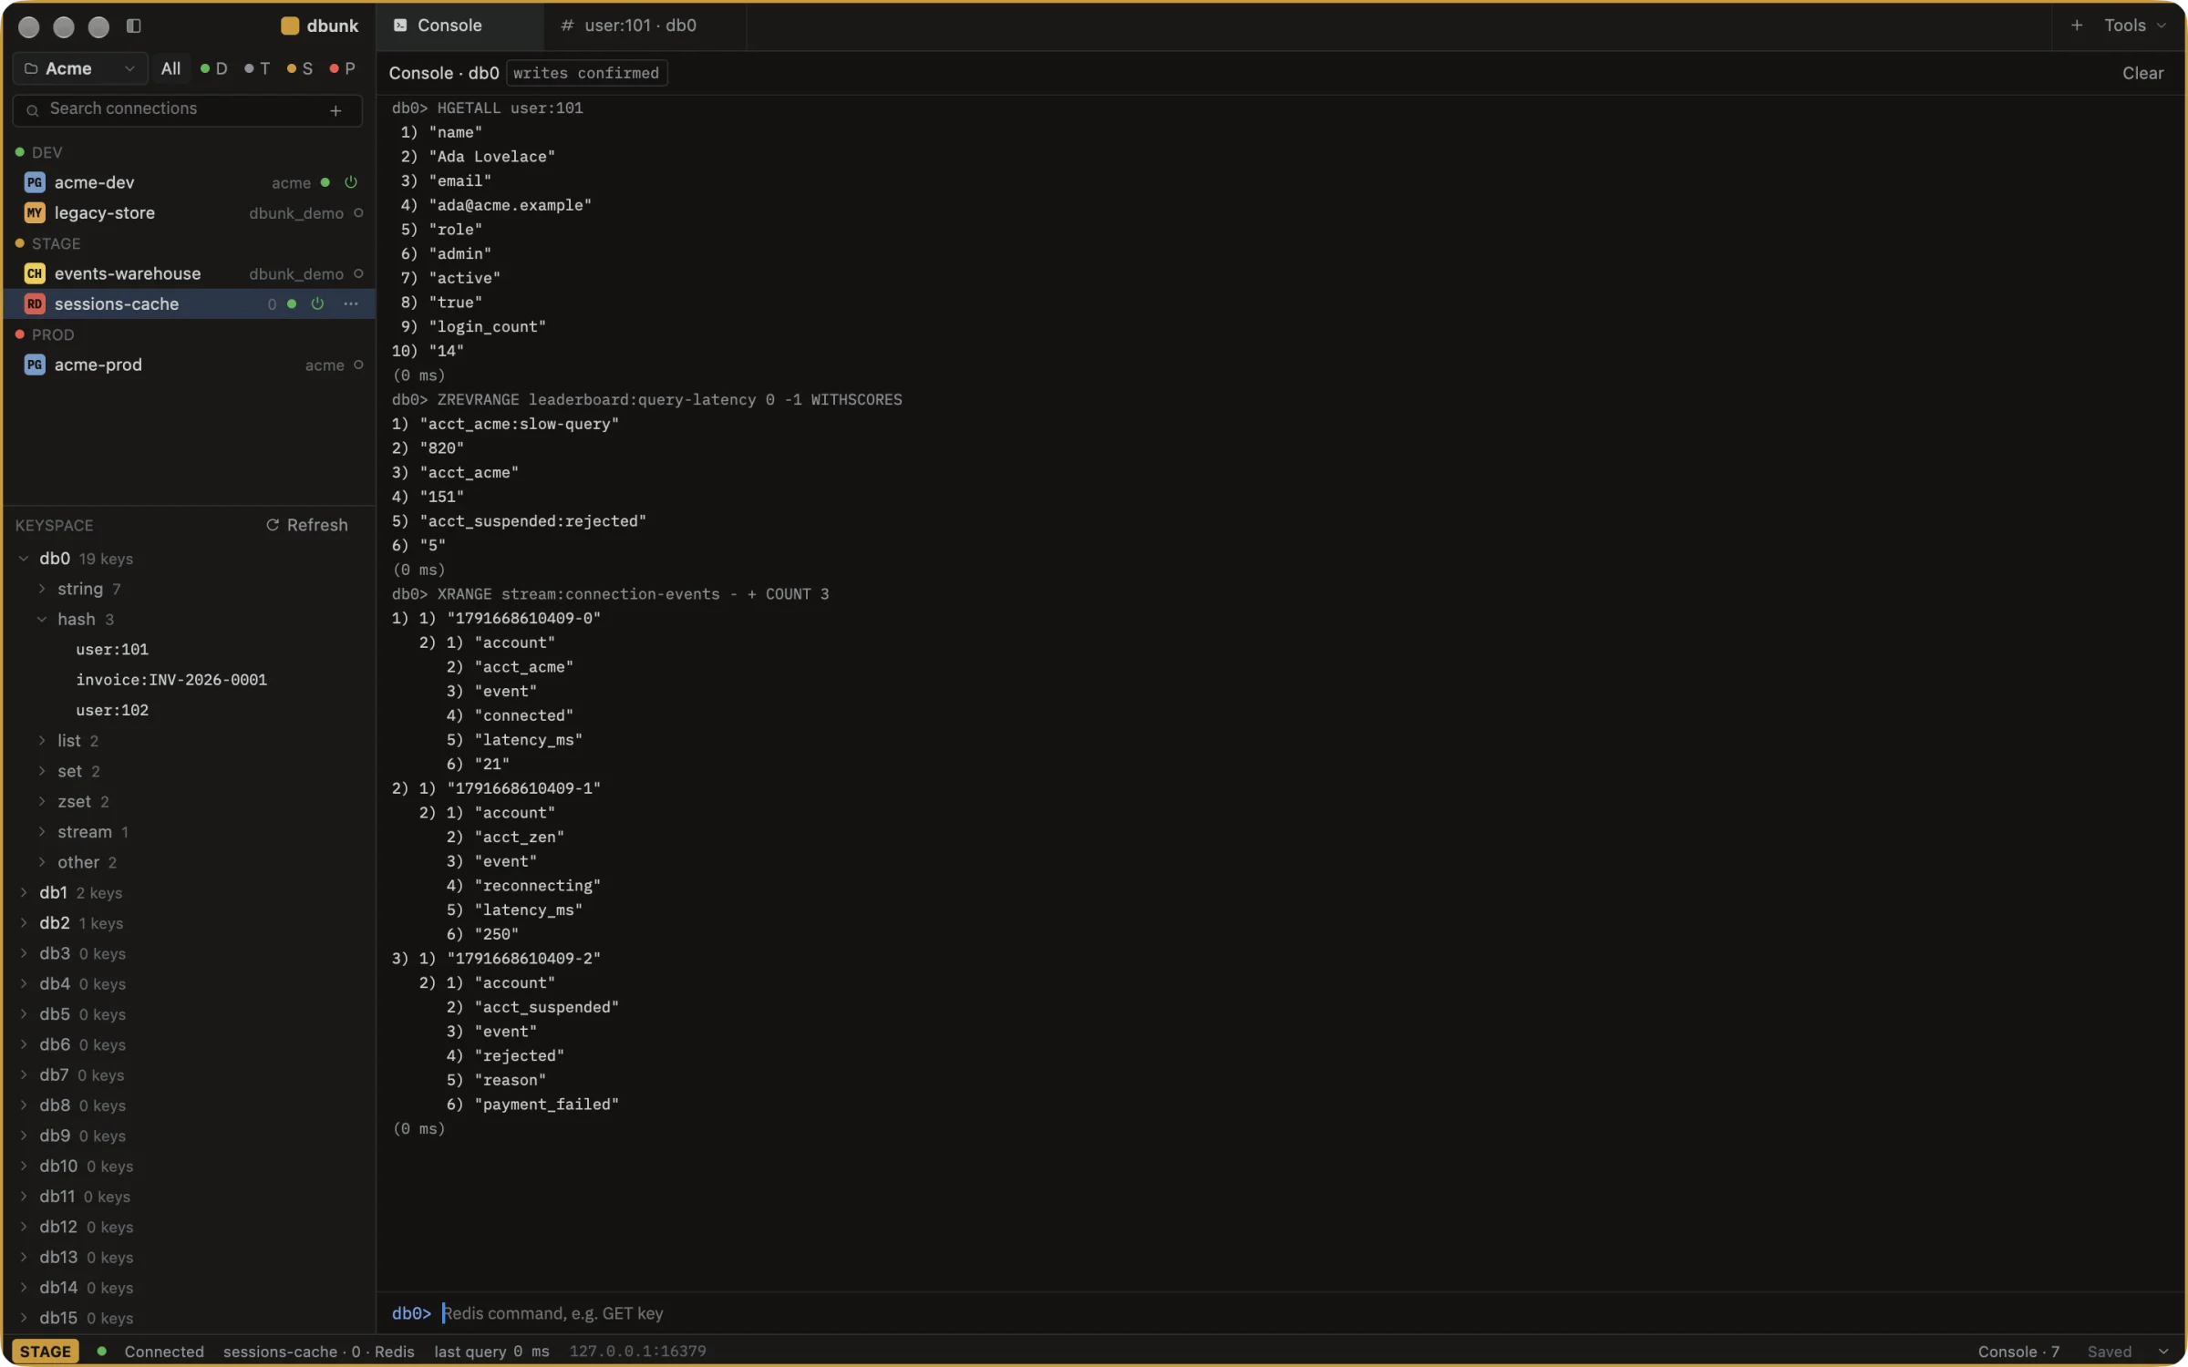The image size is (2188, 1367).
Task: Collapse the db0 keyspace node
Action: point(24,559)
